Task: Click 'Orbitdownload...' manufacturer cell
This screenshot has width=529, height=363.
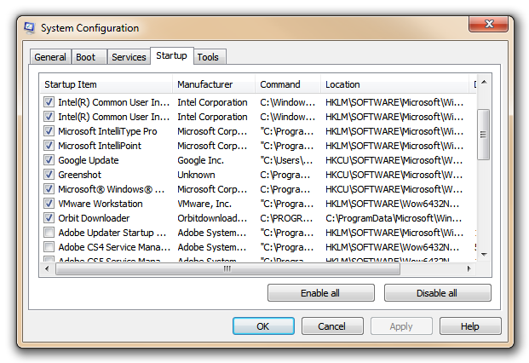Action: (x=212, y=218)
